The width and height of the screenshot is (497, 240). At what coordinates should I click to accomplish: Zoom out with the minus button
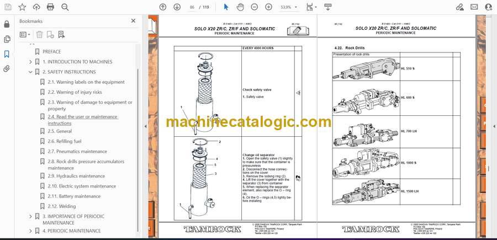tap(254, 7)
